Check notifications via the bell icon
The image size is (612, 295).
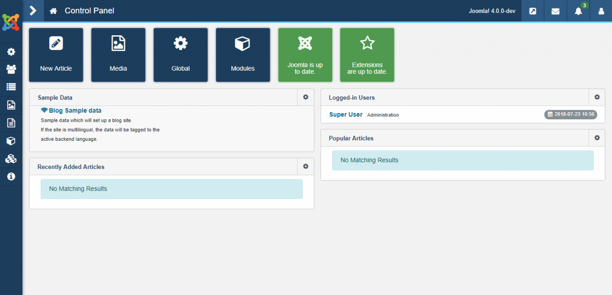click(x=578, y=11)
